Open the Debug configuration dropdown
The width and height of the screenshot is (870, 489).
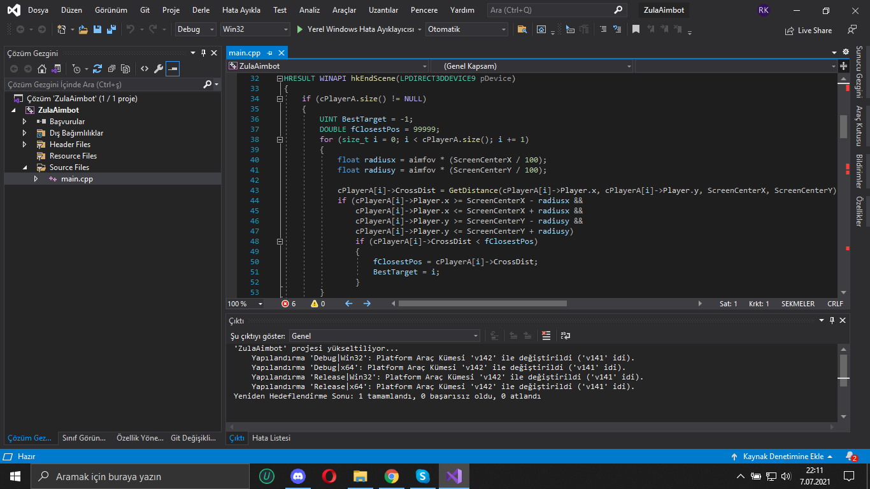pyautogui.click(x=195, y=29)
